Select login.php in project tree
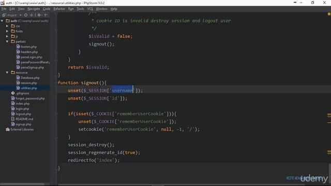 [22, 109]
